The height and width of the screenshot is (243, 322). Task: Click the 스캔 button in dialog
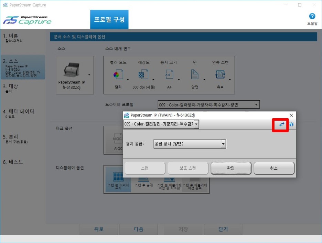click(145, 168)
